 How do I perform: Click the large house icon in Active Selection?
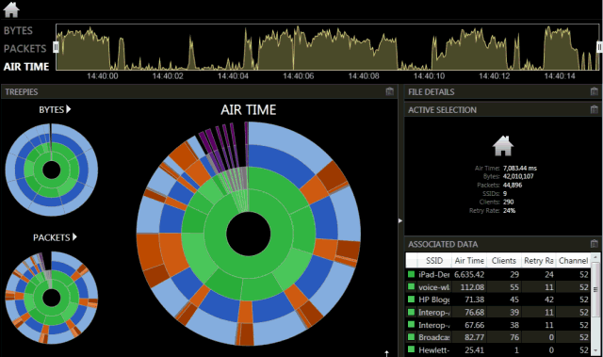503,146
